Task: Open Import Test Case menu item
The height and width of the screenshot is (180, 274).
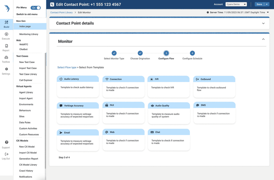Action: coord(28,68)
